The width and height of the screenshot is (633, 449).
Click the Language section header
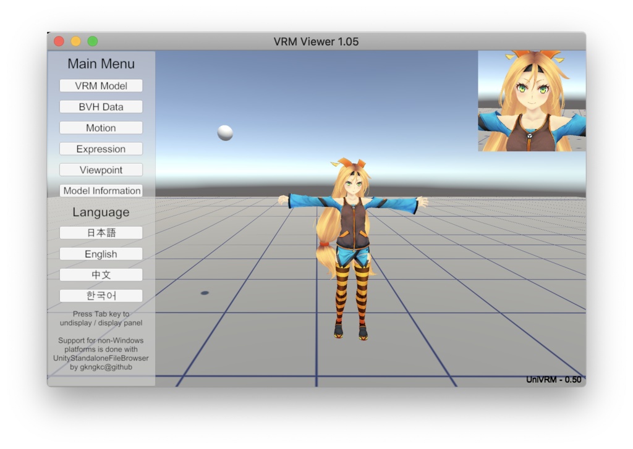[x=101, y=212]
